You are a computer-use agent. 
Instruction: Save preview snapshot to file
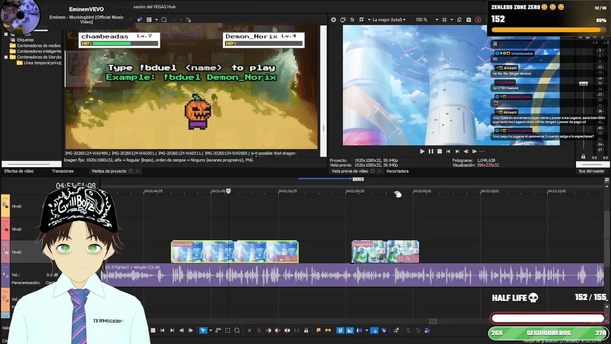point(469,20)
